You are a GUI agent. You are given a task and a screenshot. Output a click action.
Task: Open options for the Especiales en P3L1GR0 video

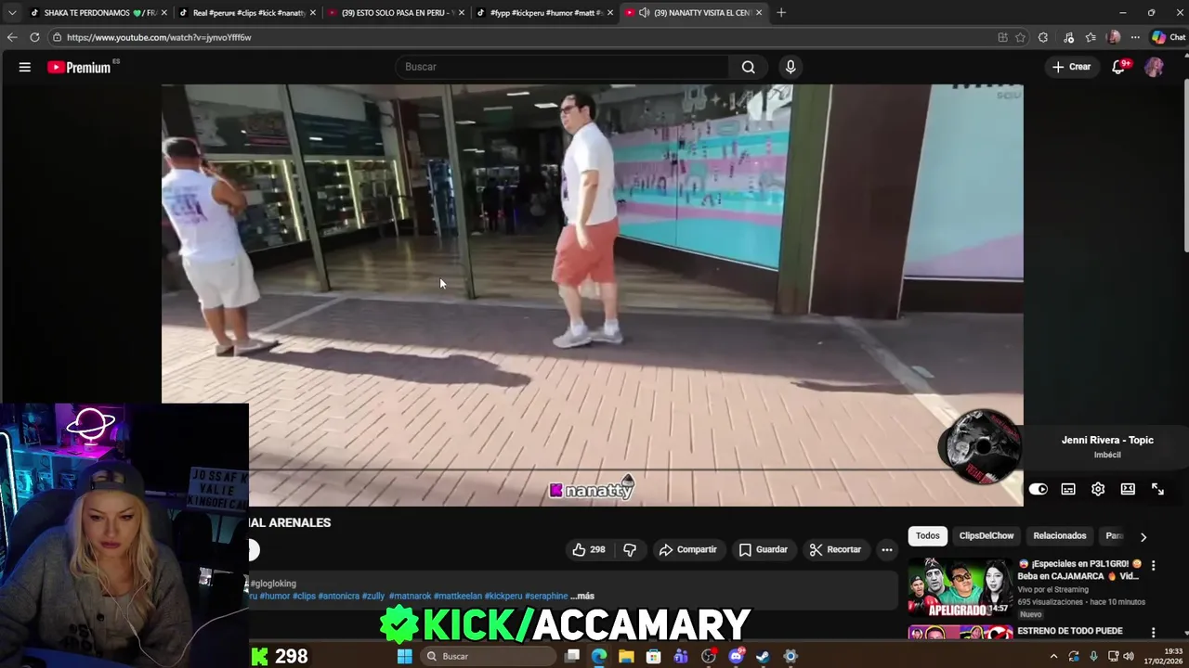[1153, 565]
